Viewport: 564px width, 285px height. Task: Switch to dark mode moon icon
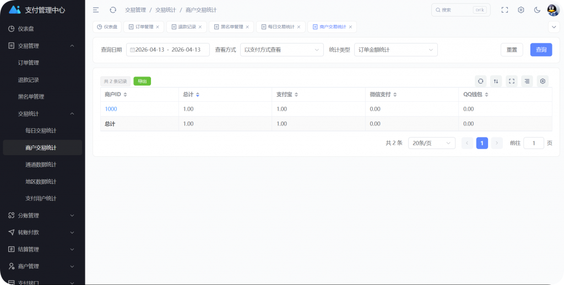coord(537,10)
